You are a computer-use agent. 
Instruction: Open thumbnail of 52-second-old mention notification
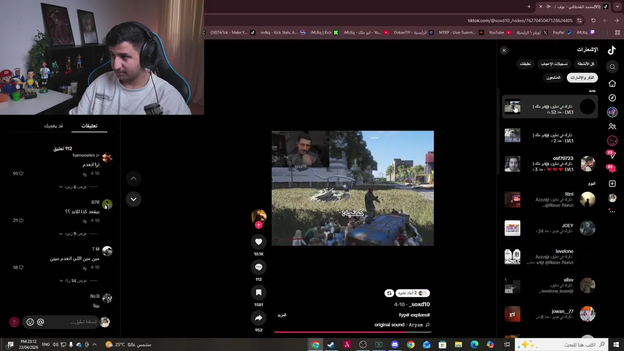coord(512,107)
